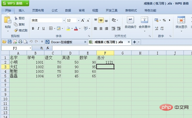Align text left

pyautogui.click(x=96, y=29)
